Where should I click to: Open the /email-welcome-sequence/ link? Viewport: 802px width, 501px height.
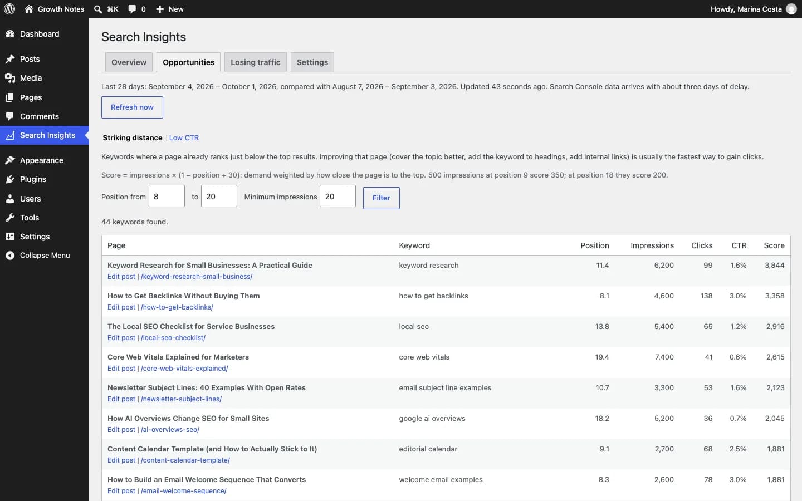tap(184, 491)
